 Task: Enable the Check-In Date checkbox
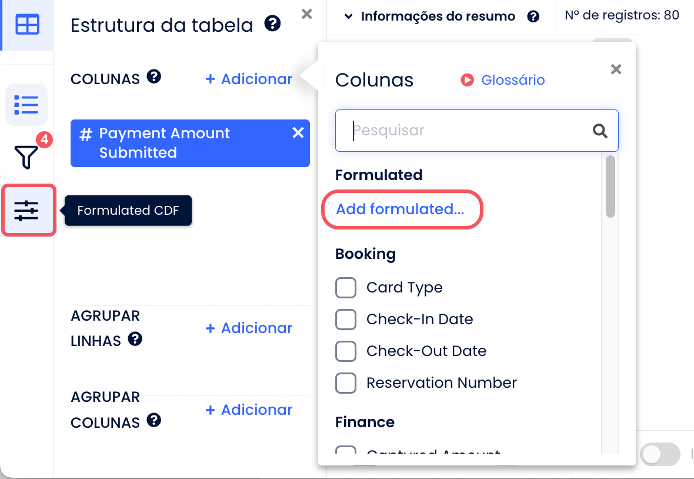(x=346, y=320)
